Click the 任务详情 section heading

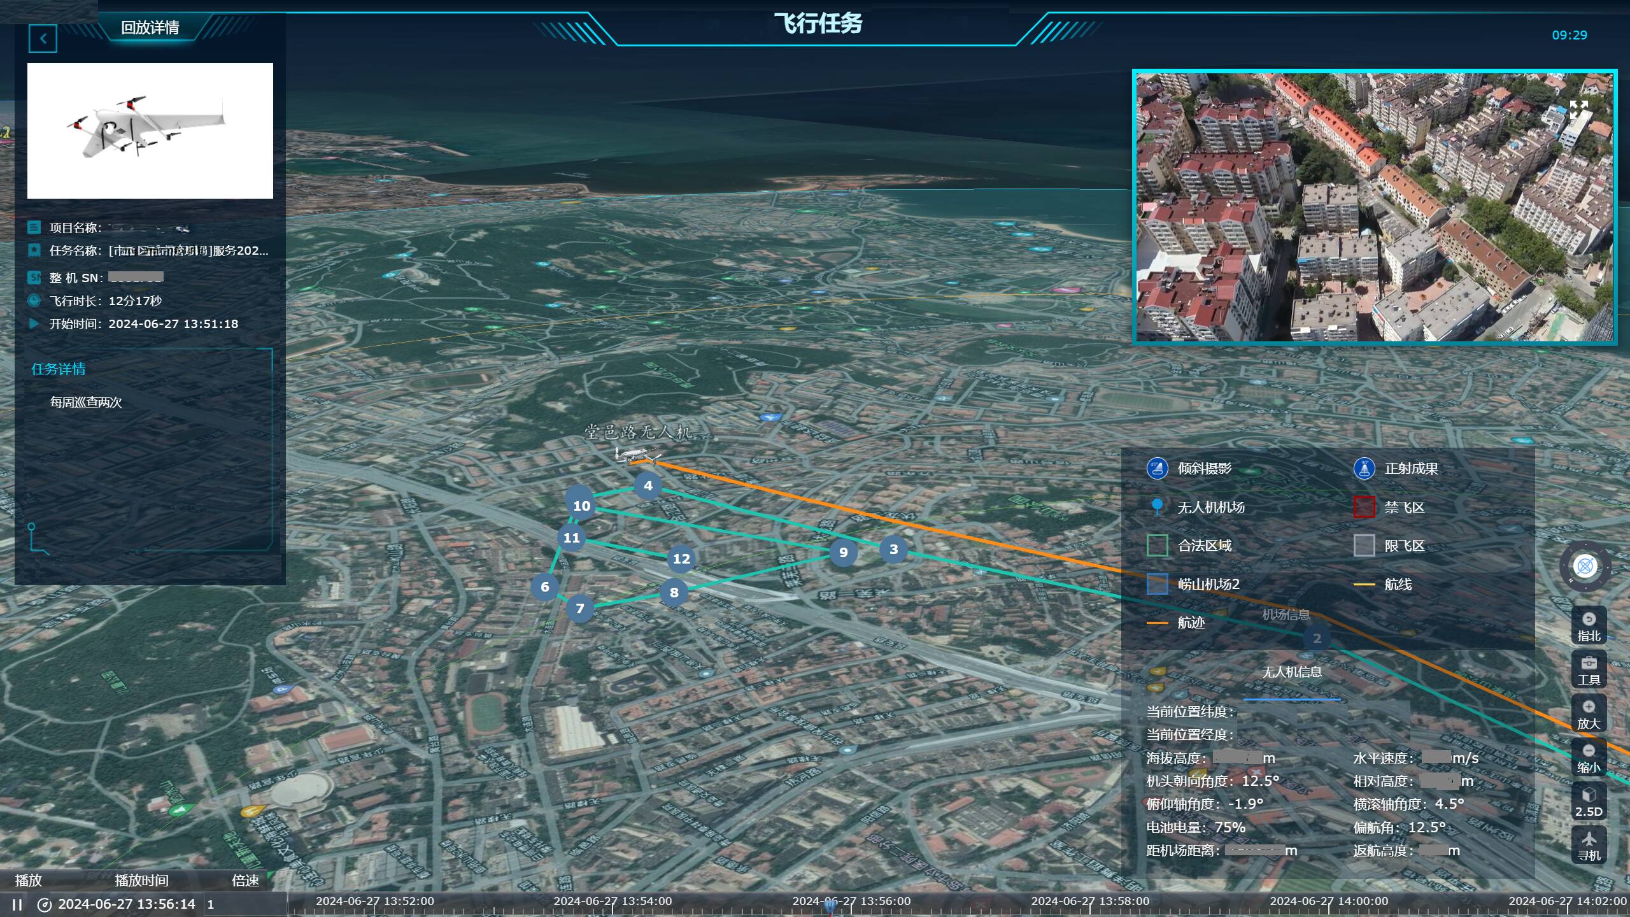click(x=59, y=369)
